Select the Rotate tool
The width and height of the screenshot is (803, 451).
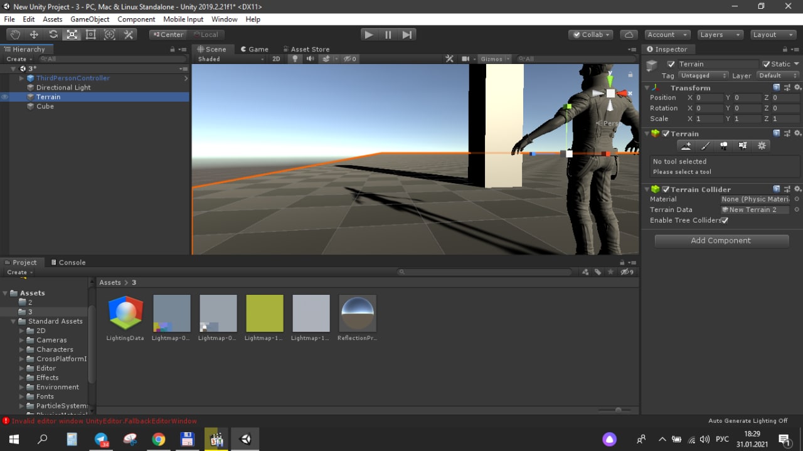[x=53, y=34]
